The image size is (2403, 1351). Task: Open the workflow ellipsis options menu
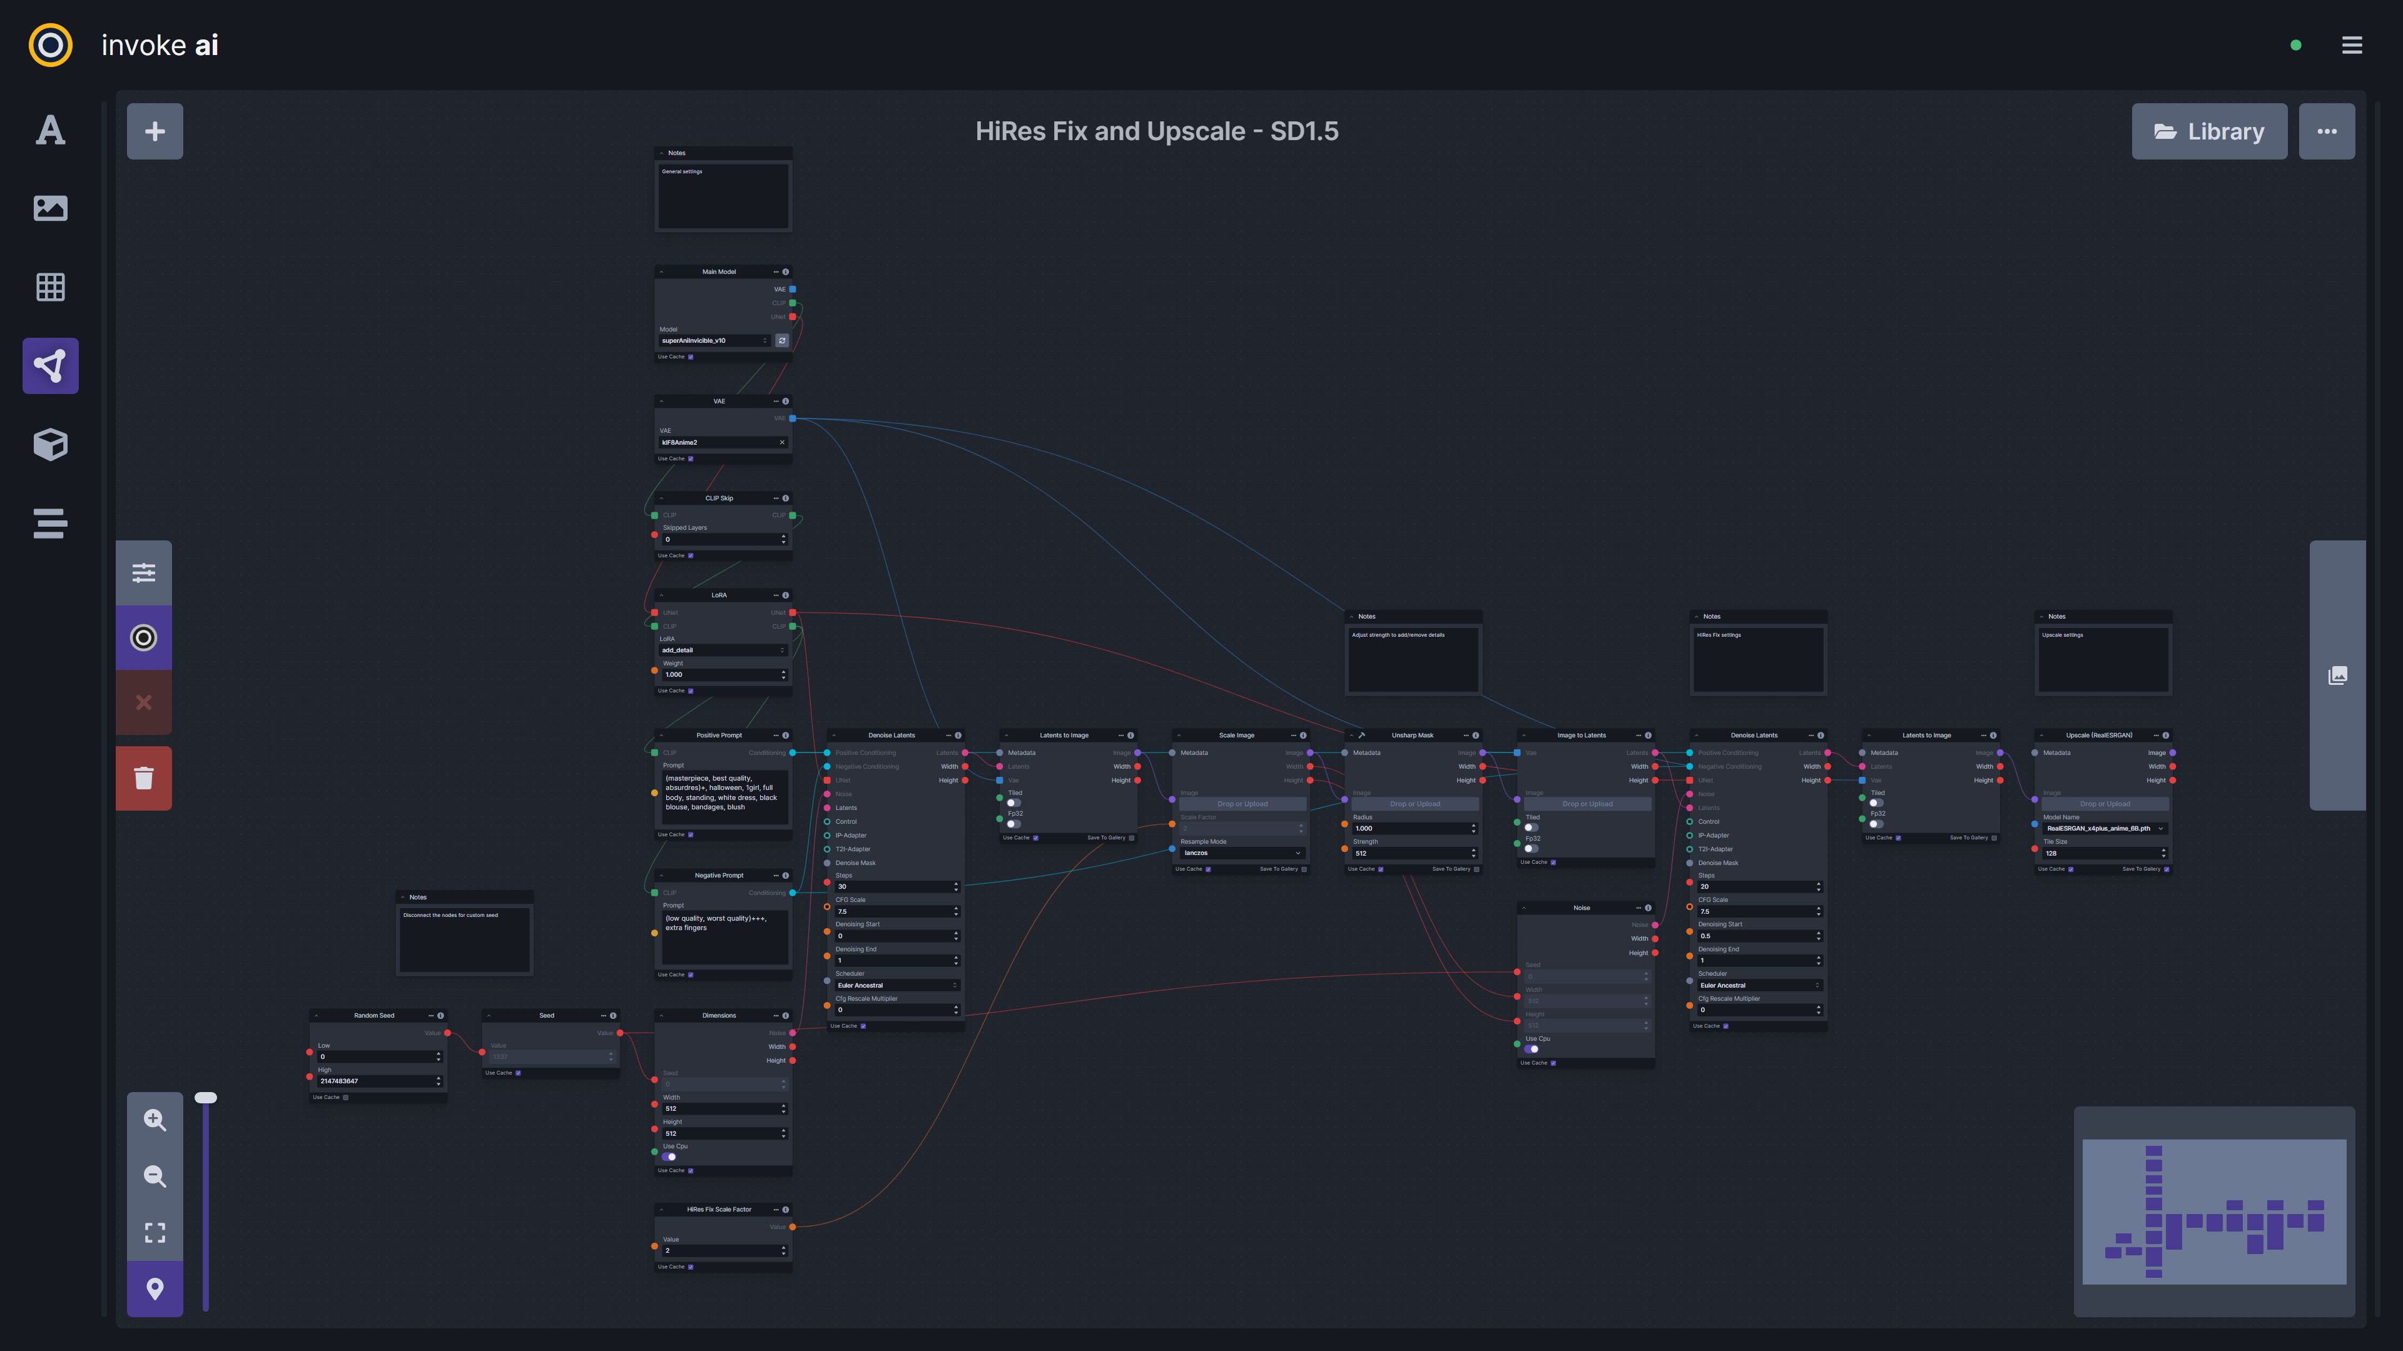[x=2327, y=131]
